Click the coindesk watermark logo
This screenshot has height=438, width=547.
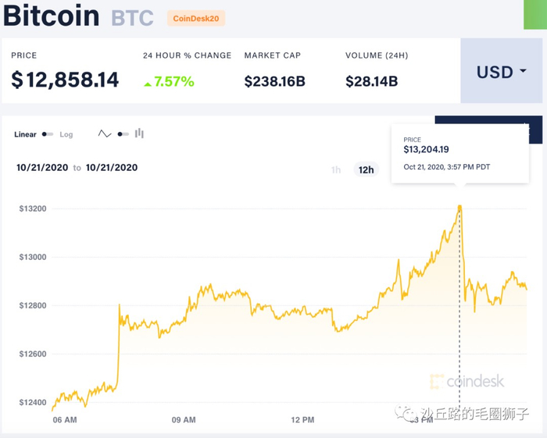click(467, 381)
